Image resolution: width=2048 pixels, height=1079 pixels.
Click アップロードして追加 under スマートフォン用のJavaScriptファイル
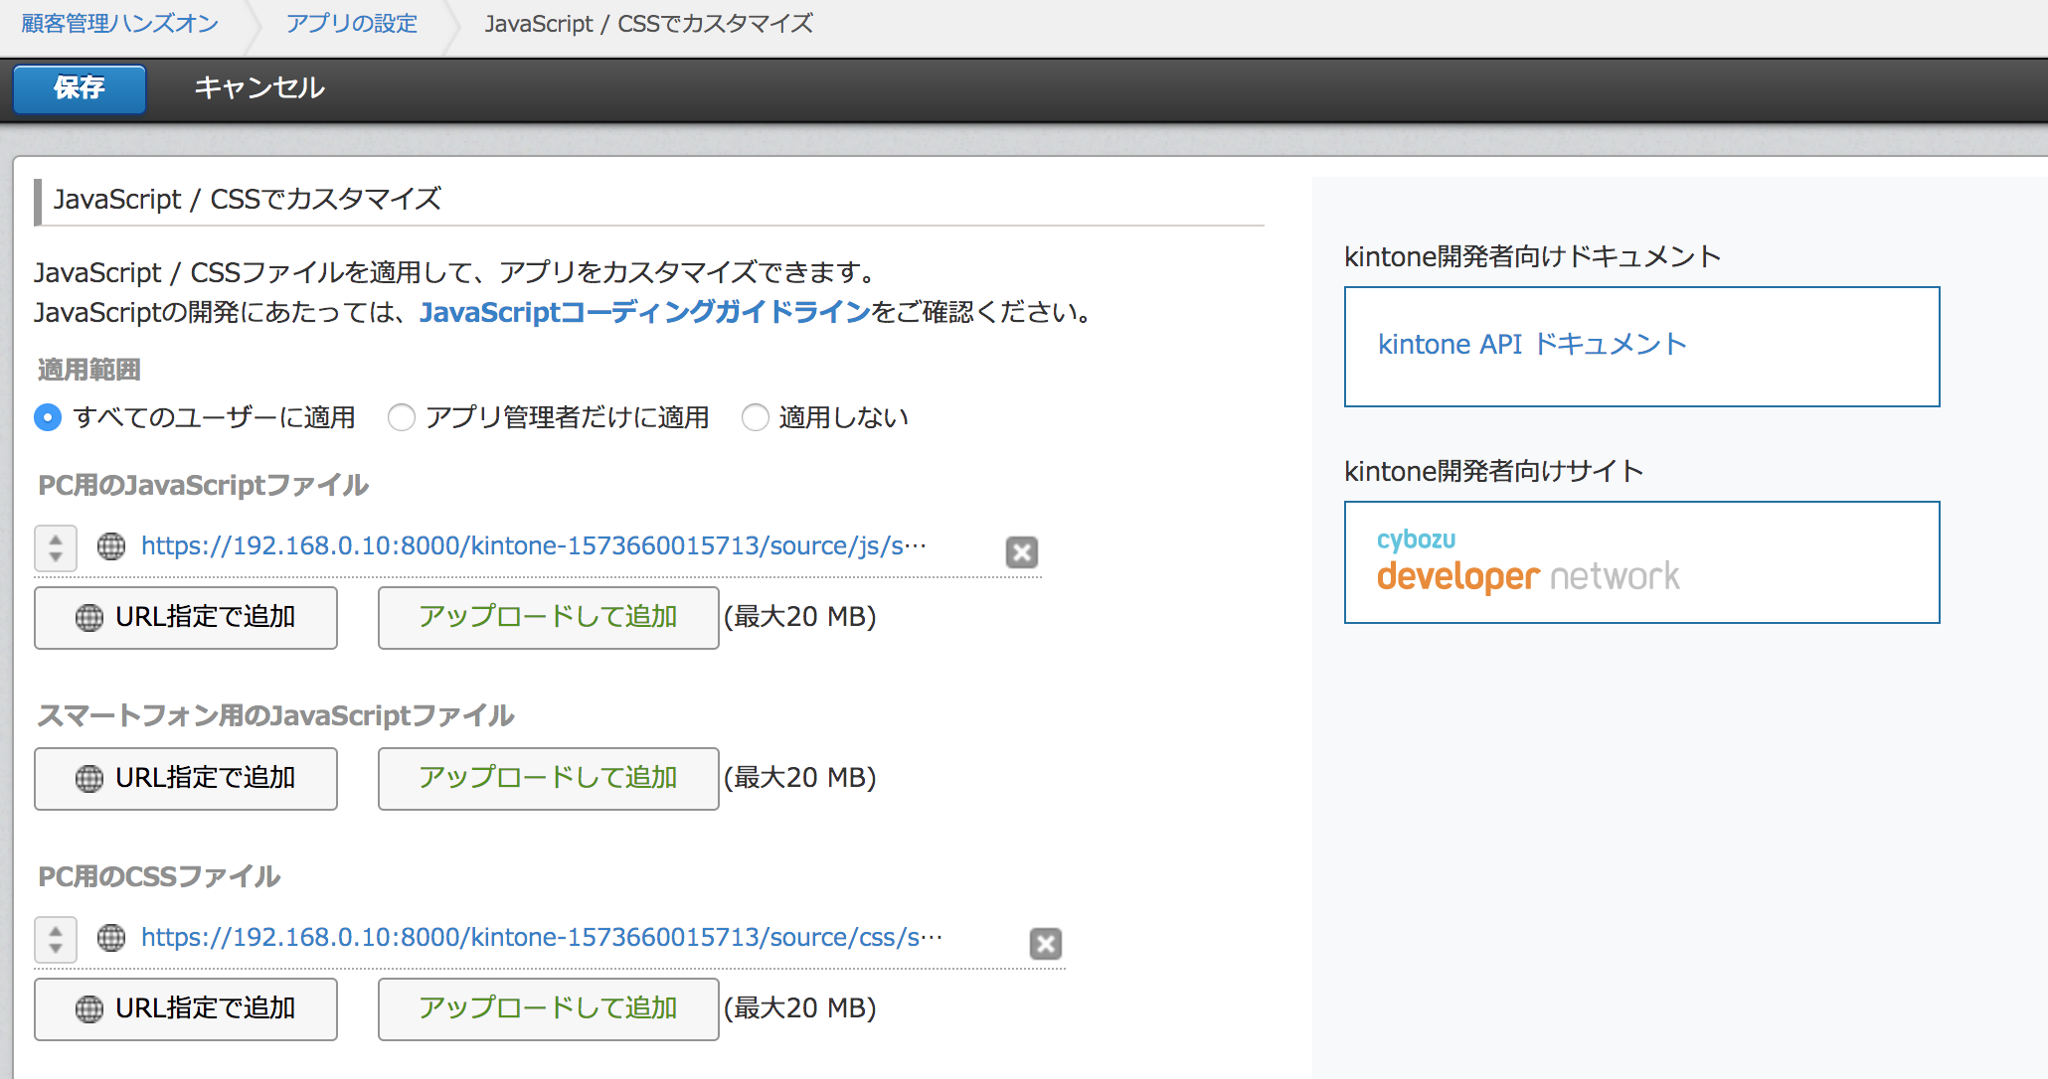click(x=549, y=778)
